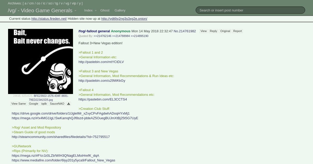The width and height of the screenshot is (313, 164).
Task: Open the Ghost view
Action: (x=105, y=10)
